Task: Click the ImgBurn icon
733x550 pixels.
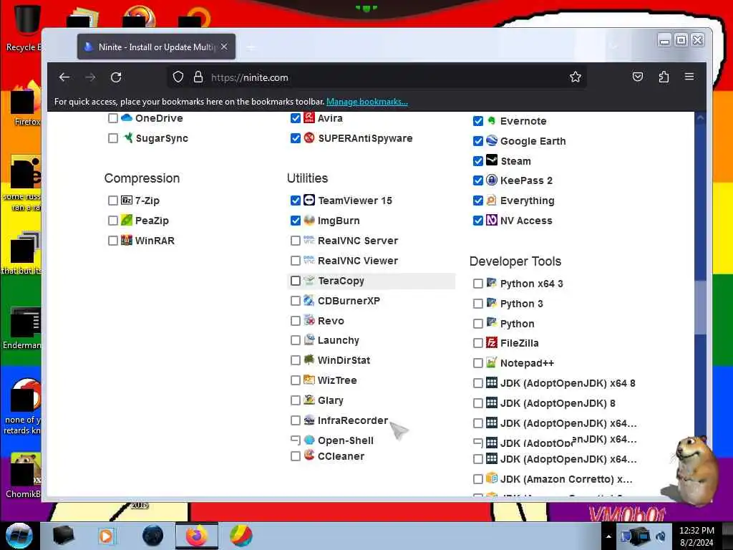Action: pyautogui.click(x=309, y=221)
